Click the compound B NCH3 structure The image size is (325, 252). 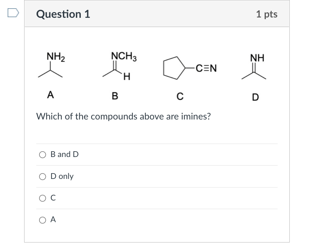pyautogui.click(x=120, y=66)
